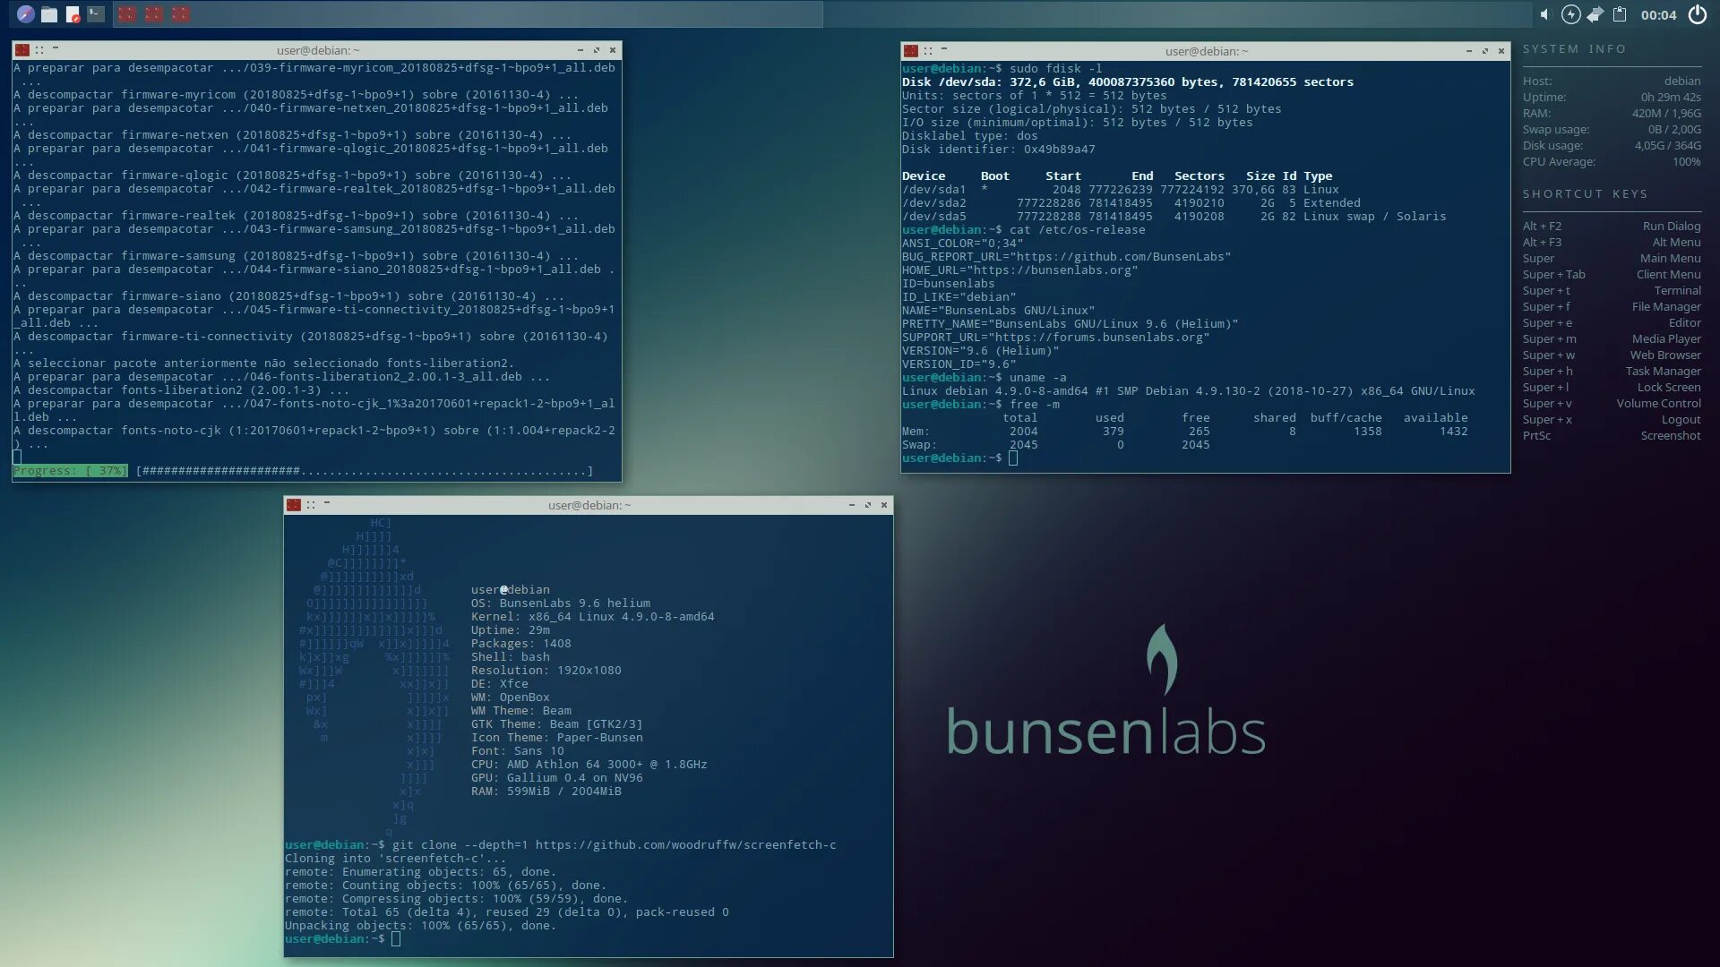Close the fdisk terminal window
The width and height of the screenshot is (1720, 967).
click(1501, 51)
